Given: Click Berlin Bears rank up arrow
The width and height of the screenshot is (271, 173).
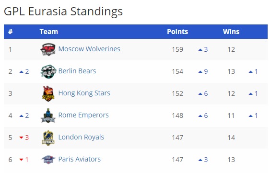Looking at the screenshot, I should 22,72.
